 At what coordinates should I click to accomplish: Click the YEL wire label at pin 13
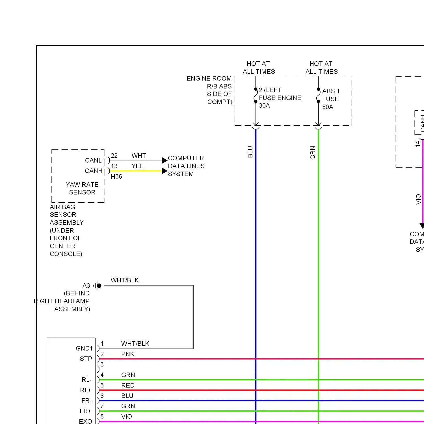coord(137,166)
